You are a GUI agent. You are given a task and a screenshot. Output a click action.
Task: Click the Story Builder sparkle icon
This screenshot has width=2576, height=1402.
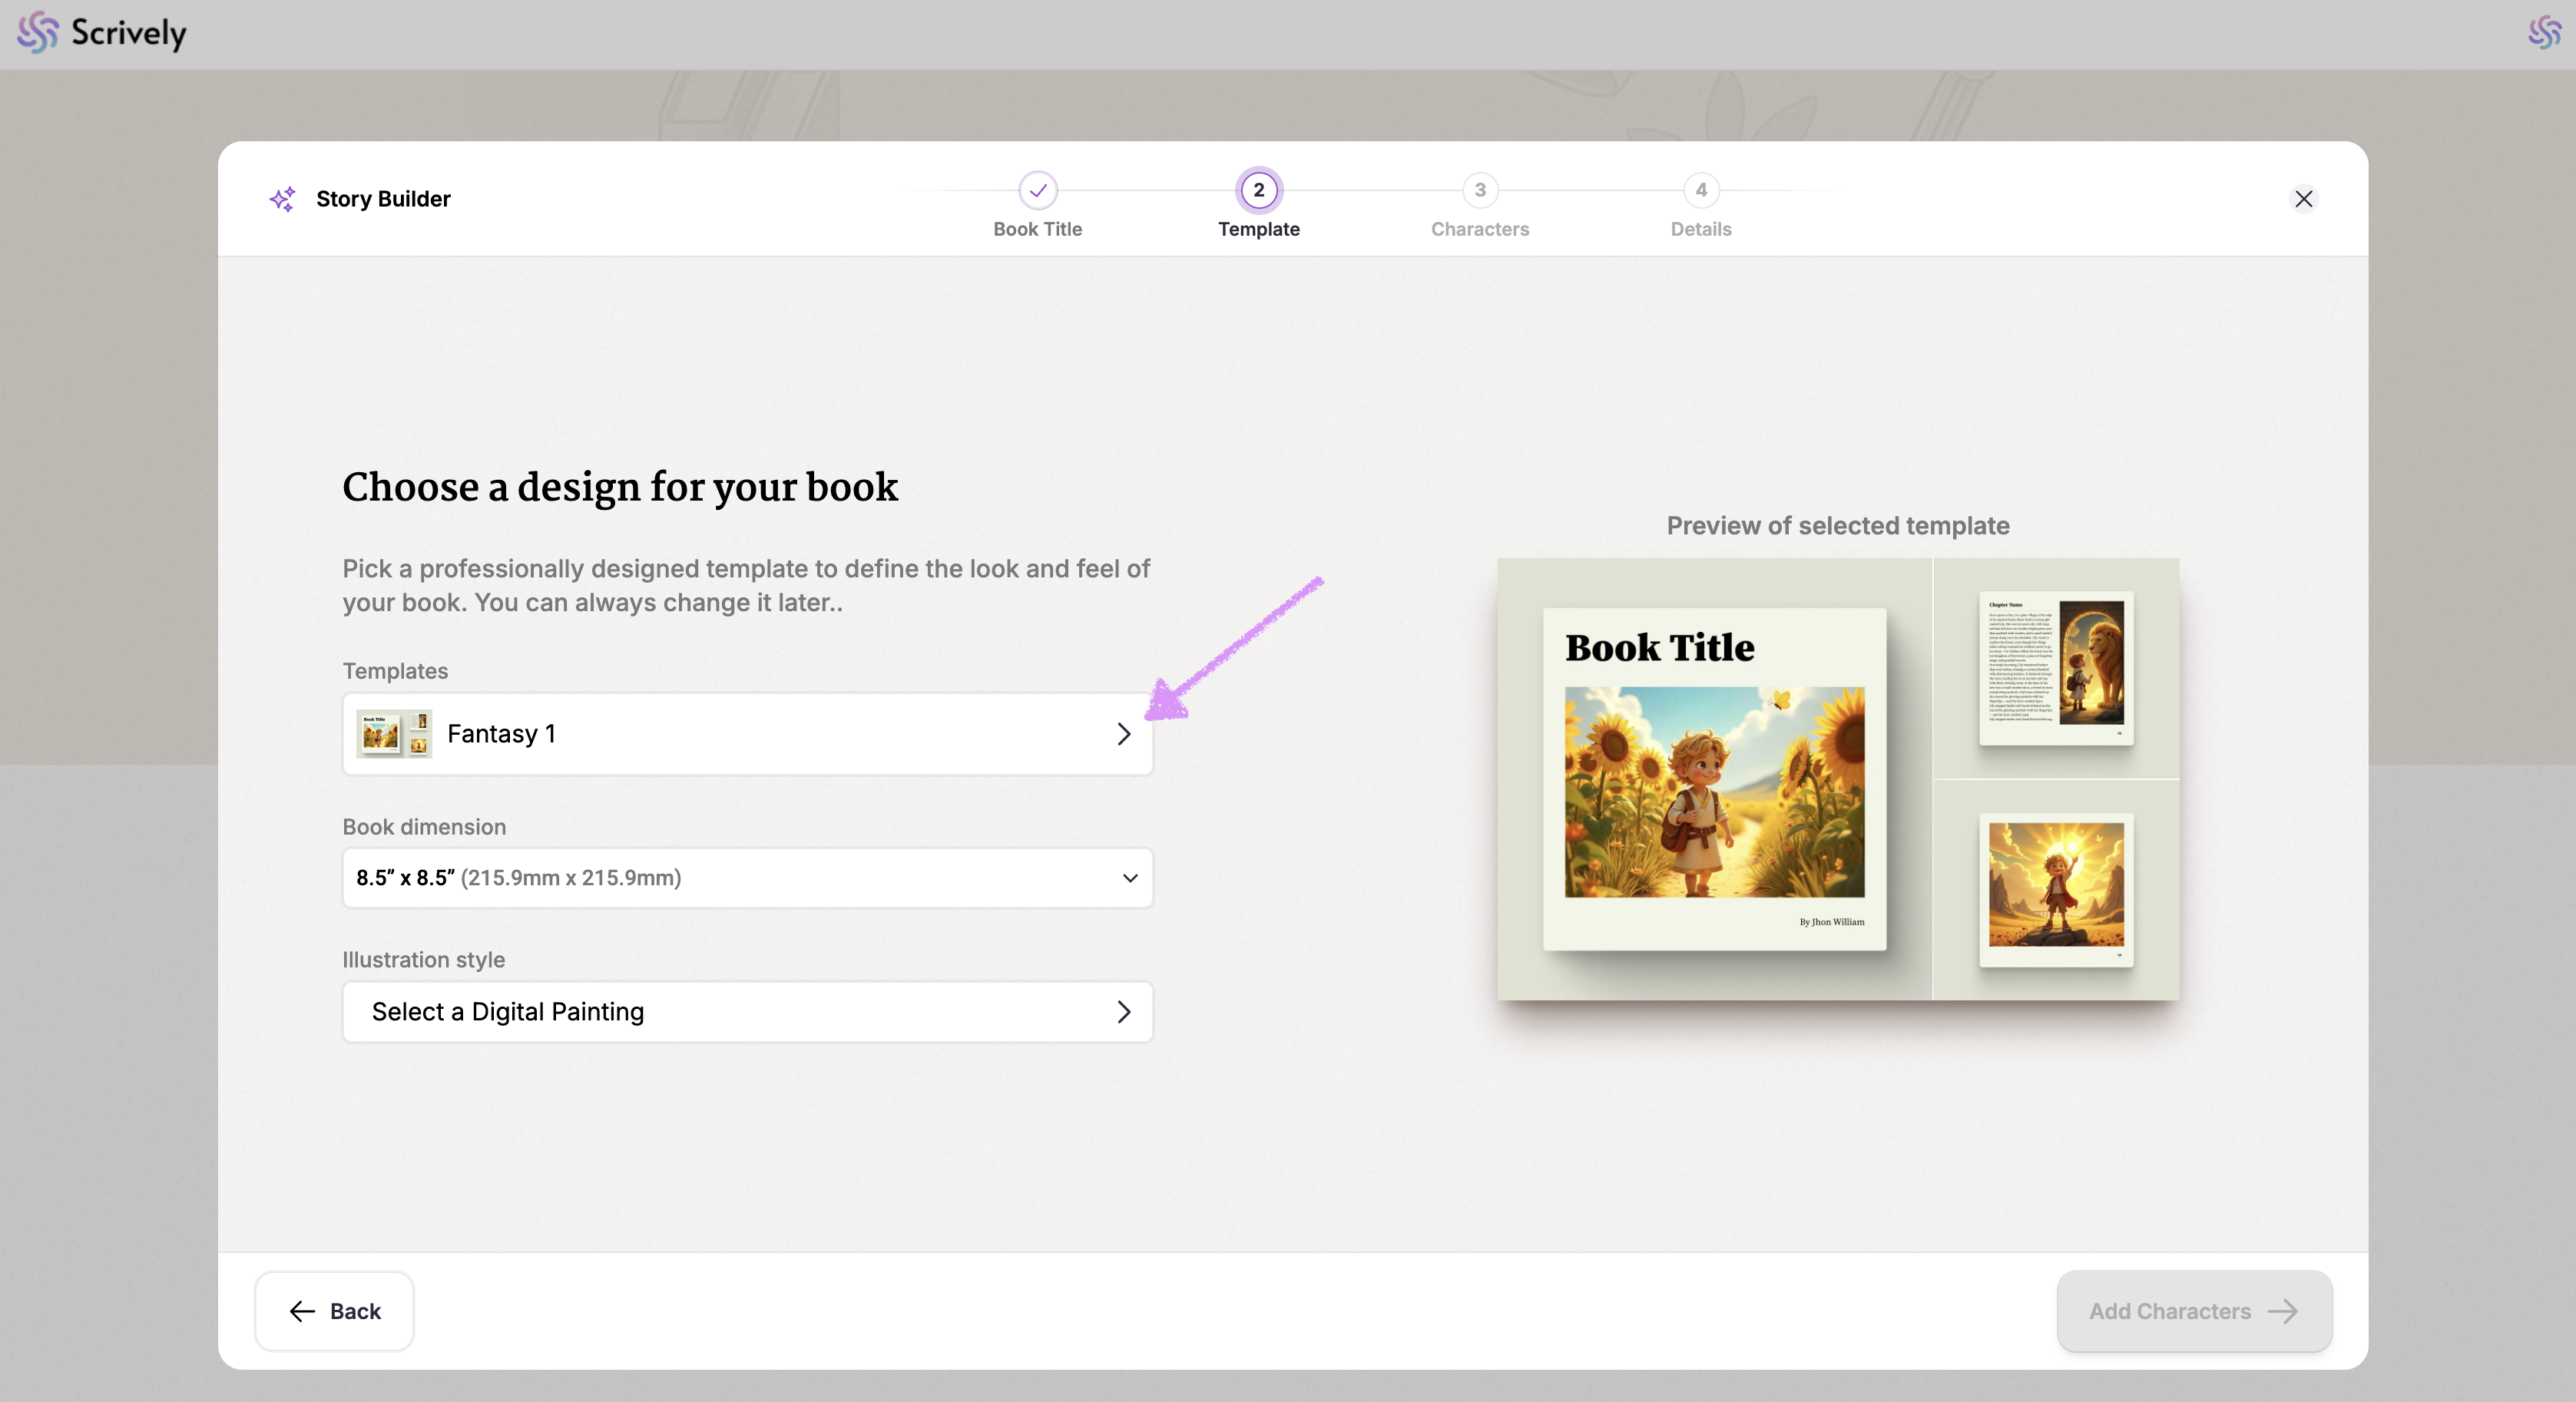click(x=283, y=199)
